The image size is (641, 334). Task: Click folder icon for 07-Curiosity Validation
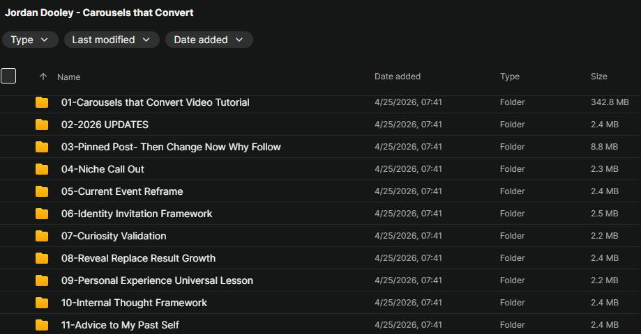point(42,236)
